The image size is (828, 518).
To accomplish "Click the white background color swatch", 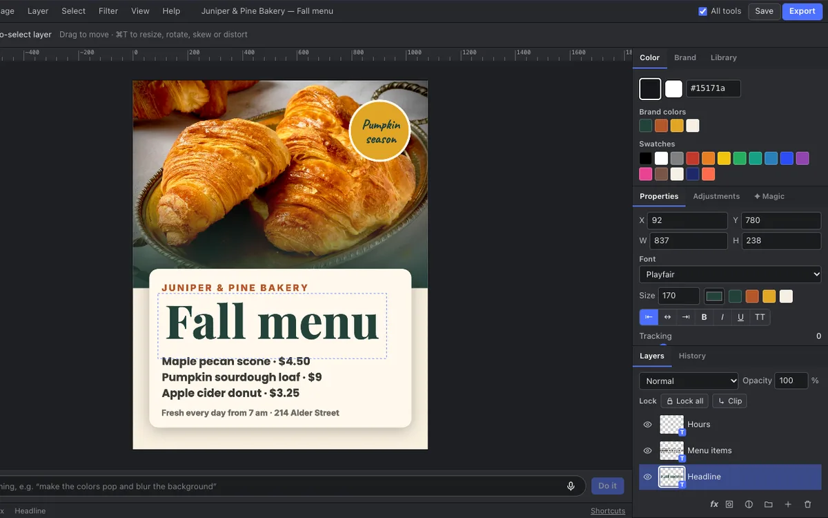I will 673,88.
